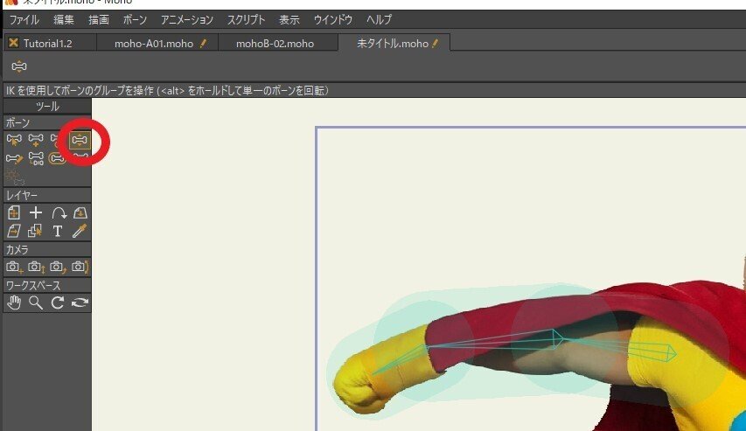This screenshot has width=746, height=431.
Task: Click the レイヤー section label
Action: click(21, 195)
